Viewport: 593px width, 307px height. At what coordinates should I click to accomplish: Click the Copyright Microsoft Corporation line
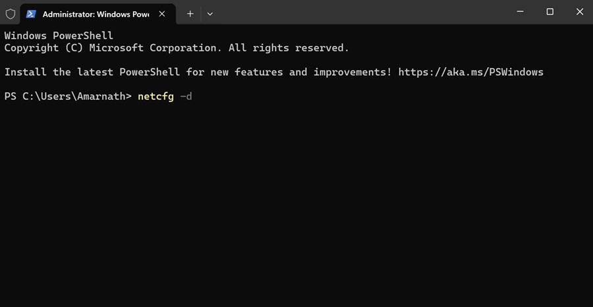point(177,48)
